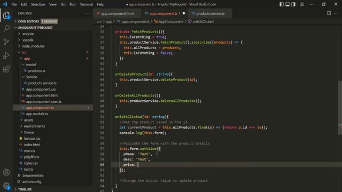The height and width of the screenshot is (192, 342).
Task: Collapse the app folder
Action: click(x=53, y=58)
